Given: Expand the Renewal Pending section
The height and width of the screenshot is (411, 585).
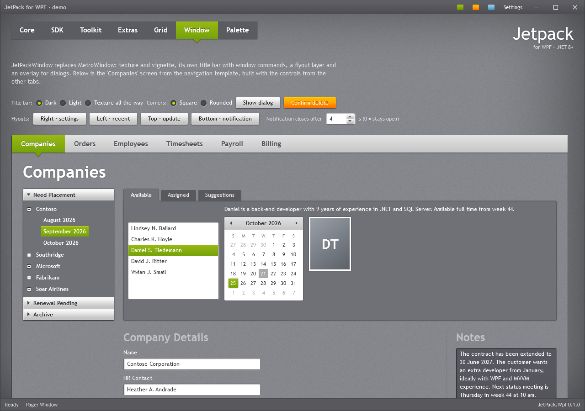Looking at the screenshot, I should (69, 303).
